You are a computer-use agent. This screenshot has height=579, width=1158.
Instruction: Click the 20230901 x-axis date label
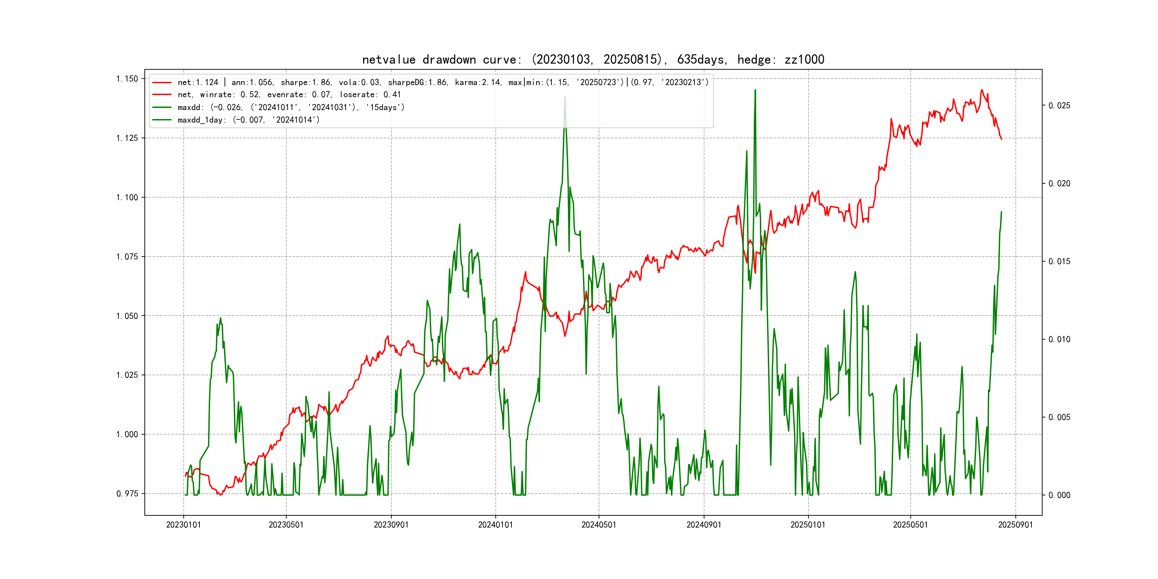click(391, 525)
